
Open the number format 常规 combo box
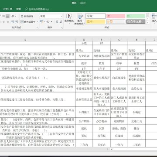point(51,16)
